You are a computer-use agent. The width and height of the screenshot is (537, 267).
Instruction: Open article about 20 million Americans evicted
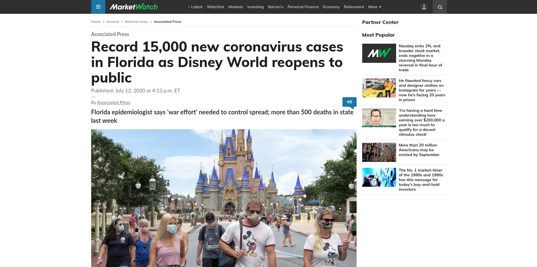419,150
